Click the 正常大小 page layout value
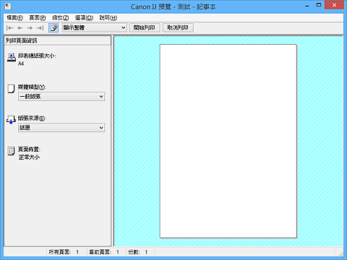This screenshot has height=260, width=347. (29, 157)
